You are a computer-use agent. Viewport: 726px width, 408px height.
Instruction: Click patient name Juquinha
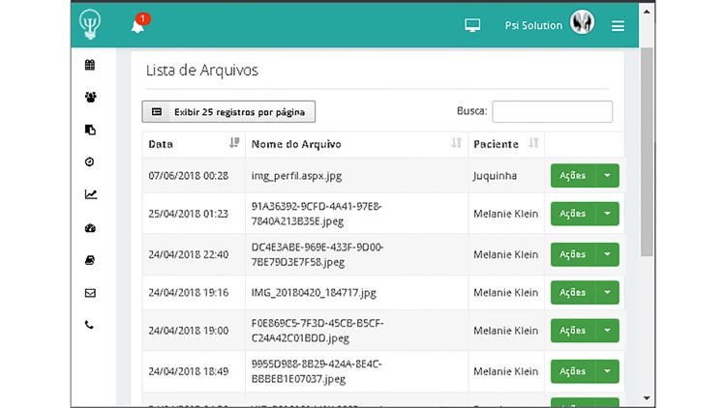click(495, 176)
